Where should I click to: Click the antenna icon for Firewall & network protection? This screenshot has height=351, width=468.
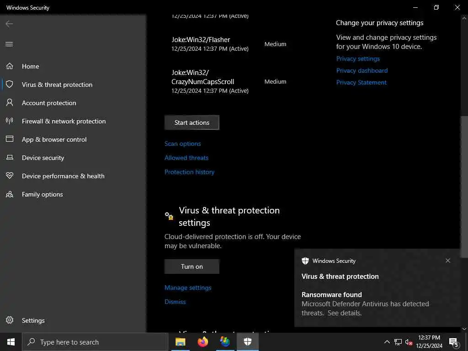point(10,121)
